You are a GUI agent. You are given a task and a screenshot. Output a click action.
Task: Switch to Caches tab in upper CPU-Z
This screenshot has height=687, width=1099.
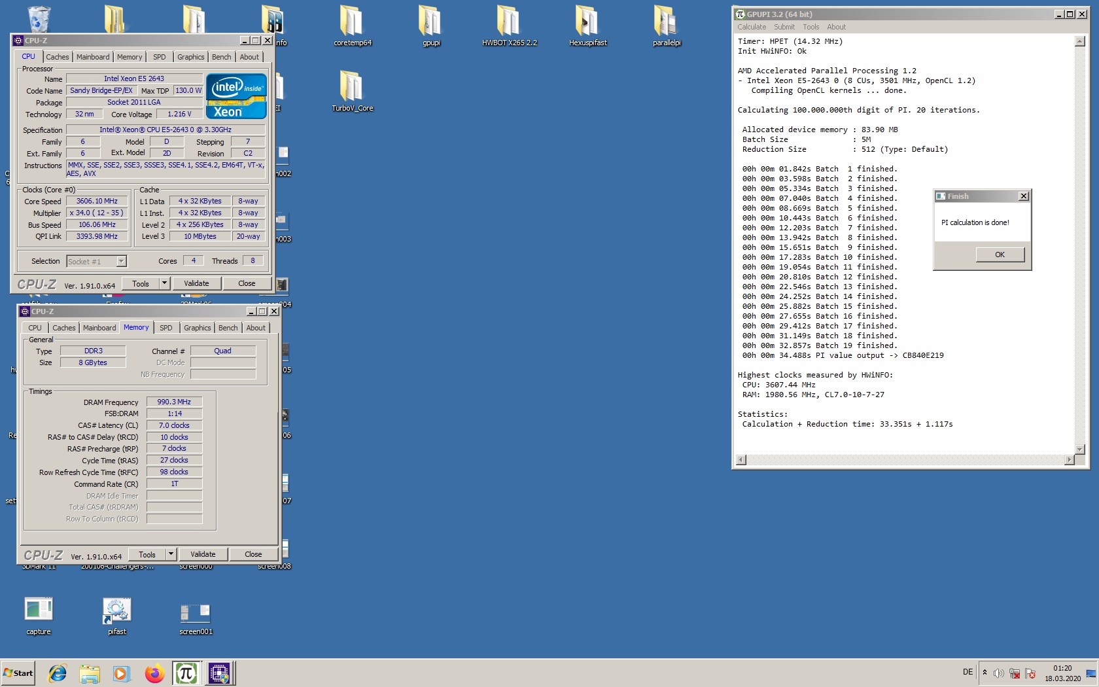point(57,57)
